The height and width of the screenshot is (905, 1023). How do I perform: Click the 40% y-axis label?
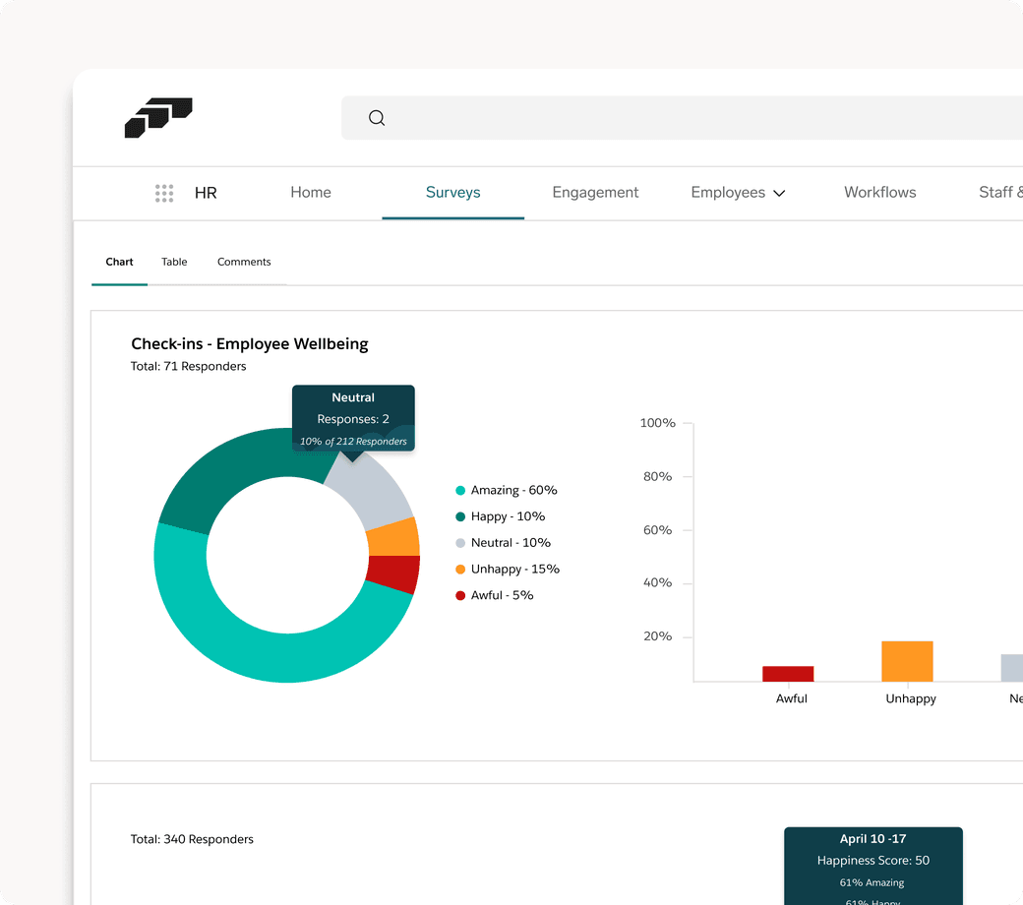[658, 582]
